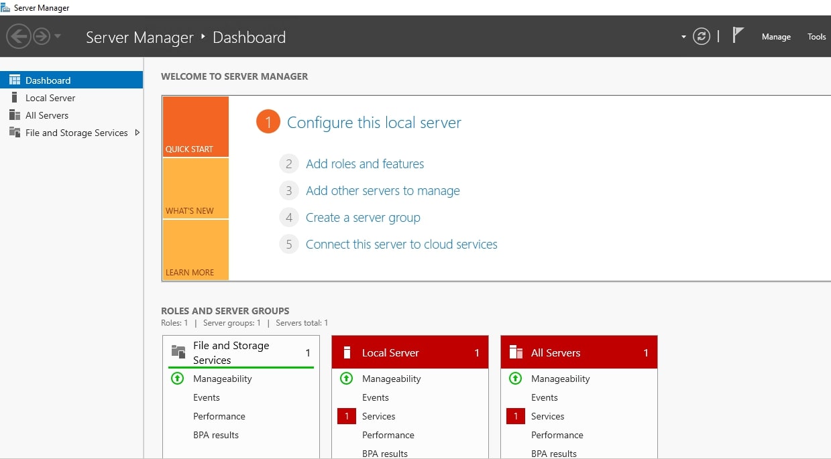Screen dimensions: 831x459
Task: Click the File and Storage sidebar icon
Action: pyautogui.click(x=15, y=132)
